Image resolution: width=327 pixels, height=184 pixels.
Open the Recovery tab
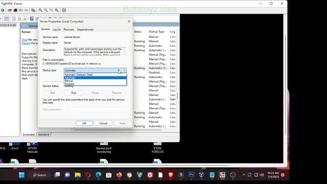pyautogui.click(x=69, y=30)
